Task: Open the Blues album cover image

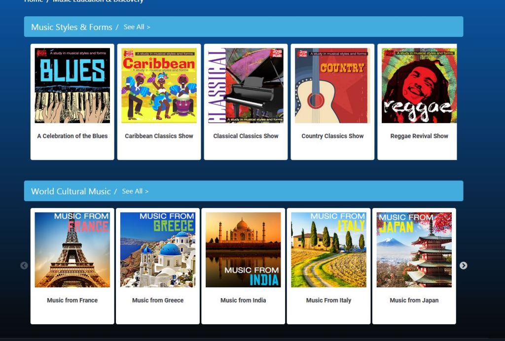Action: pyautogui.click(x=72, y=85)
